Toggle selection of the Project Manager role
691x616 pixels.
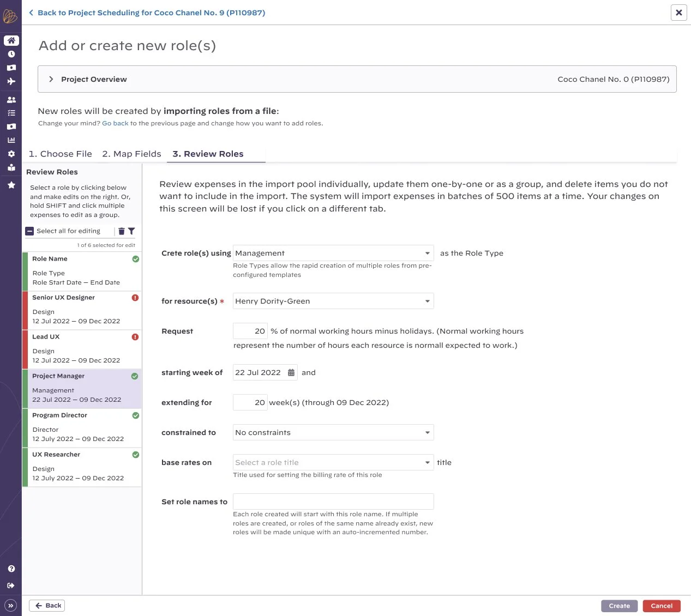click(82, 387)
